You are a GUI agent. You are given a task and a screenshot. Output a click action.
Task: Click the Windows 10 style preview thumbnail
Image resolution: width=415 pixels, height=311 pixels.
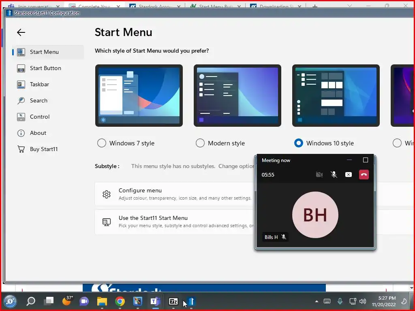(x=336, y=96)
